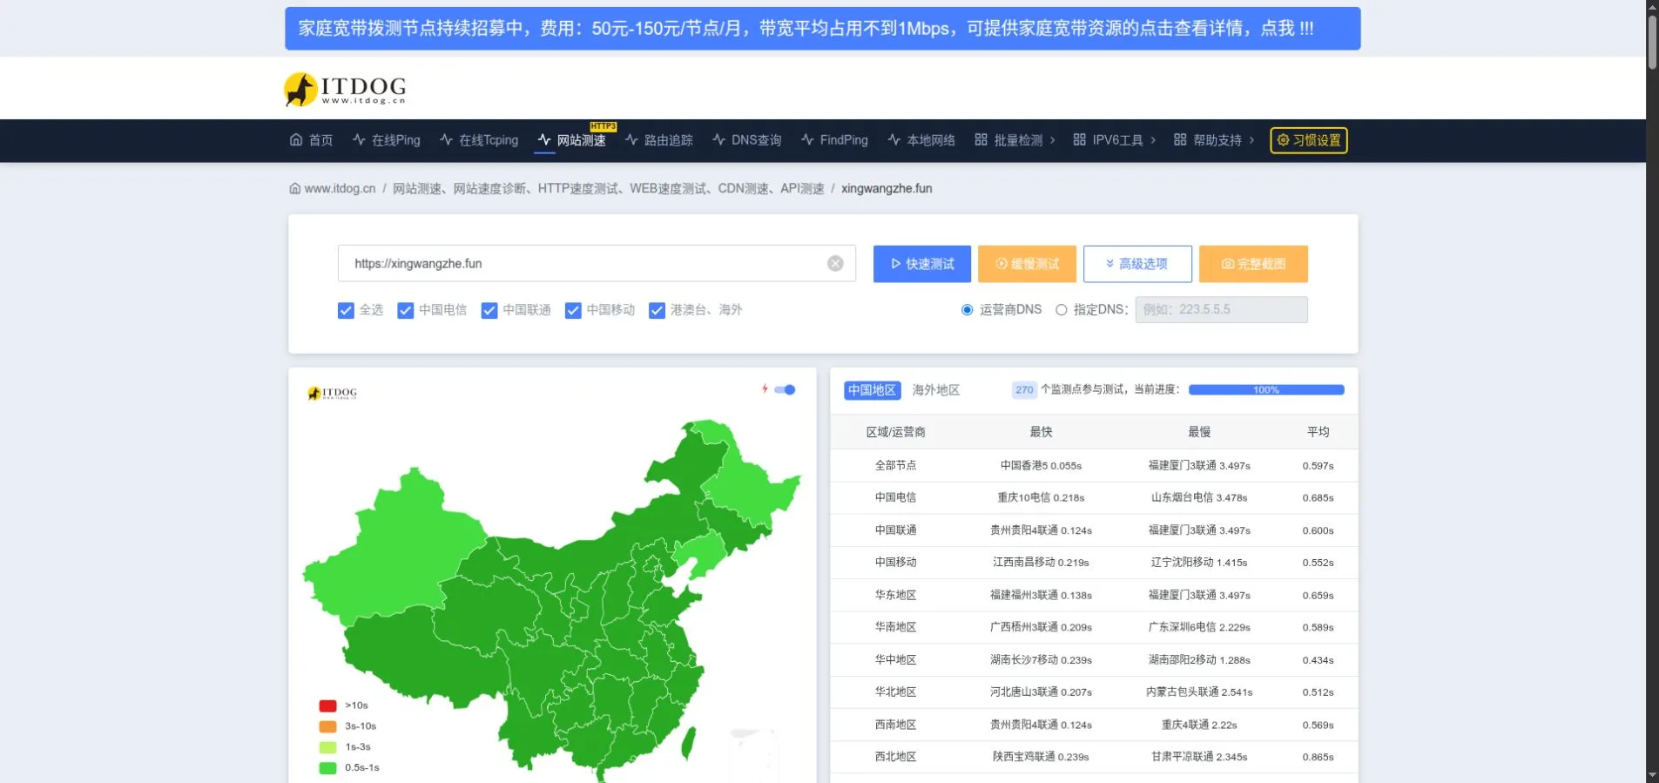The image size is (1659, 783).
Task: Click the lightning bolt icon above map
Action: click(x=765, y=389)
